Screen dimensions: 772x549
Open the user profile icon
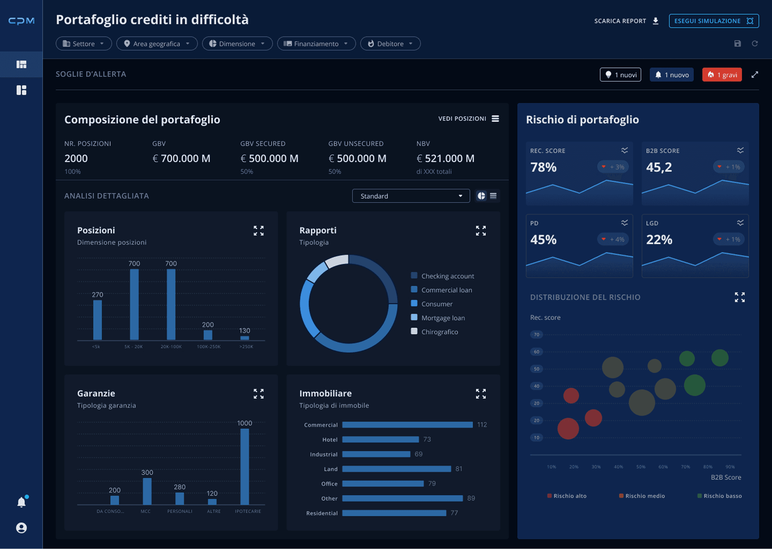(21, 528)
